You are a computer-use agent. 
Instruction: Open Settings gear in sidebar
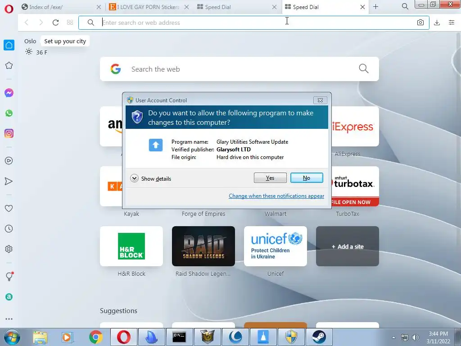9,249
